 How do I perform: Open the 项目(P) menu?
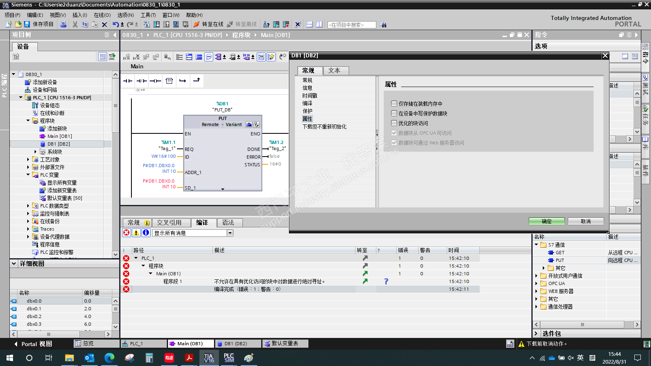[13, 15]
